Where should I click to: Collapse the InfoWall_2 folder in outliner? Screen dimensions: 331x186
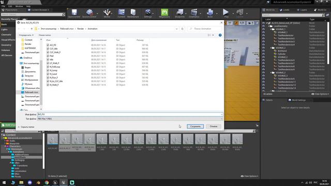click(x=271, y=48)
